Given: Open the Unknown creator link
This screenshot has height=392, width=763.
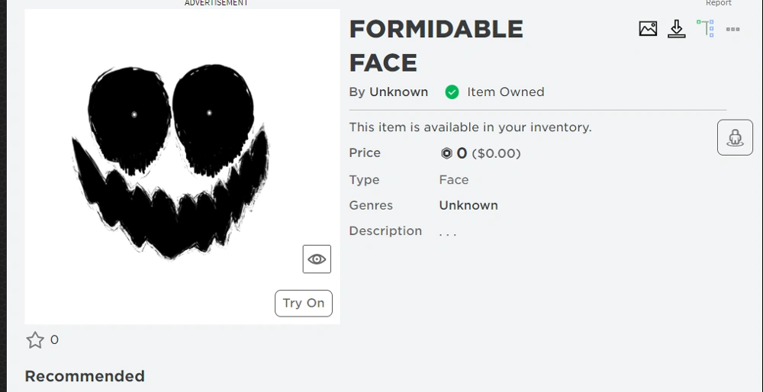Looking at the screenshot, I should pos(398,92).
